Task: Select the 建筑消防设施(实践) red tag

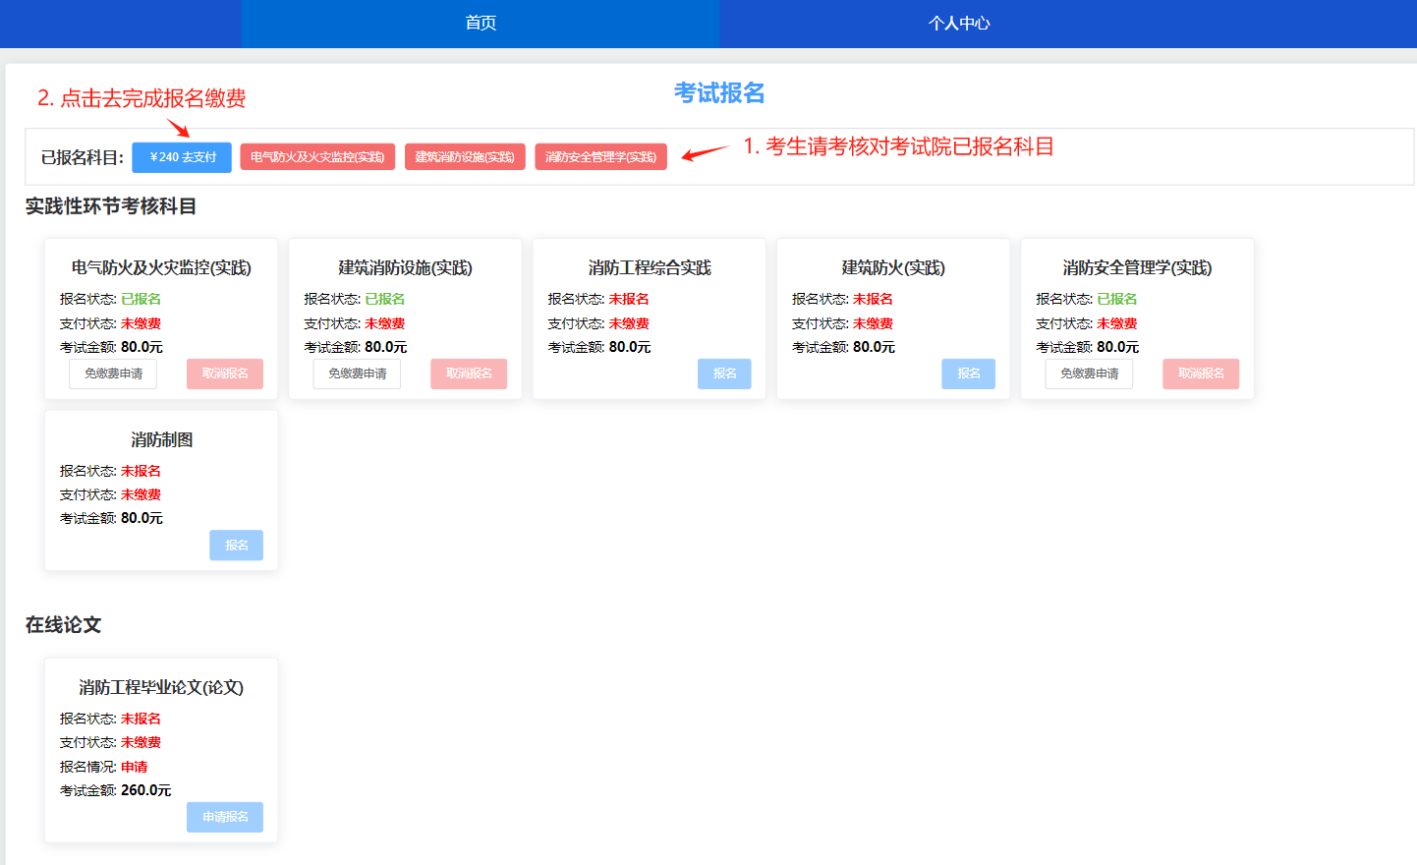Action: (465, 157)
